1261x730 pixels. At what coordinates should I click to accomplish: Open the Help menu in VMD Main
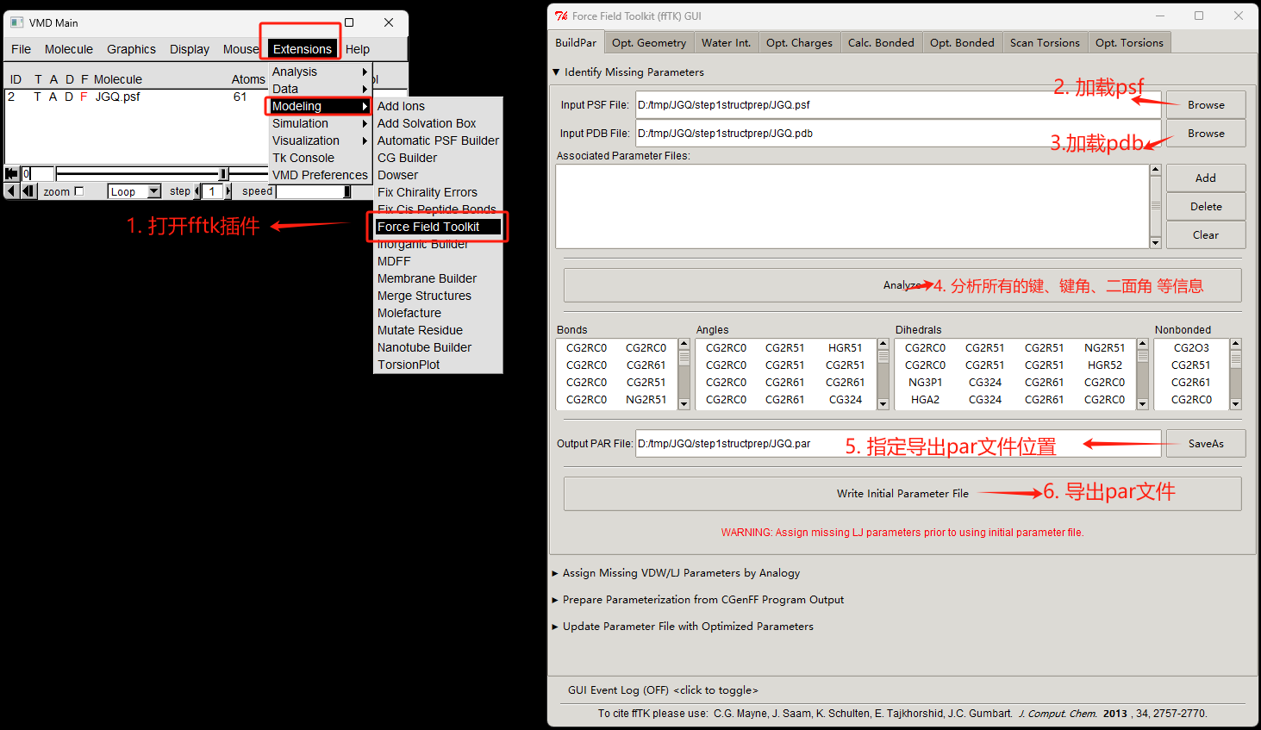[x=358, y=49]
